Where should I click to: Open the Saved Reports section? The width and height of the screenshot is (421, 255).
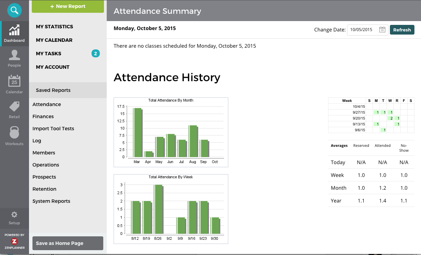pos(53,90)
